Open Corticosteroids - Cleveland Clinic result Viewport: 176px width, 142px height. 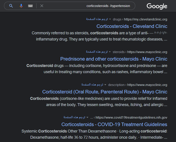coord(132,26)
